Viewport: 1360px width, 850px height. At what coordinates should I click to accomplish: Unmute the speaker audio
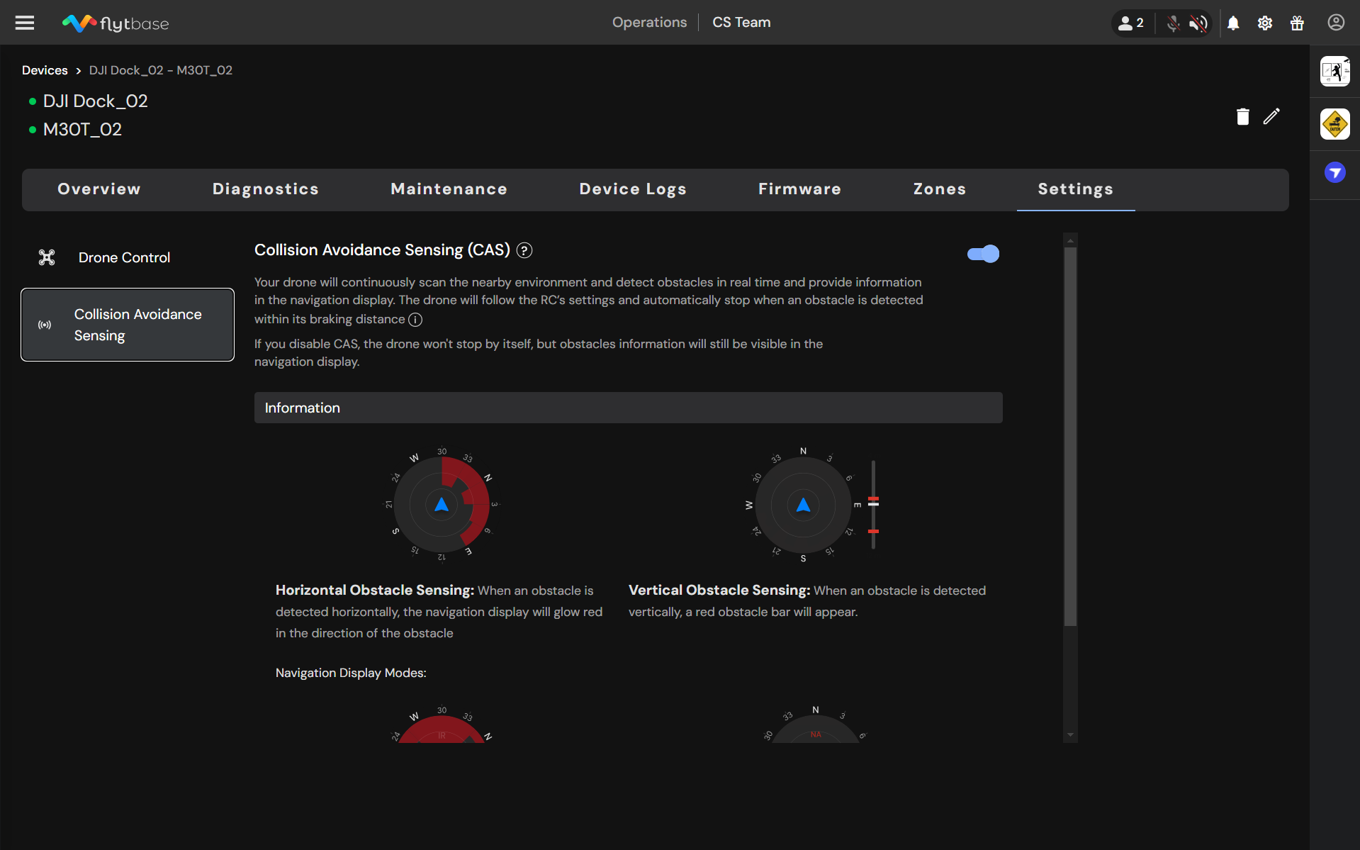pyautogui.click(x=1198, y=23)
